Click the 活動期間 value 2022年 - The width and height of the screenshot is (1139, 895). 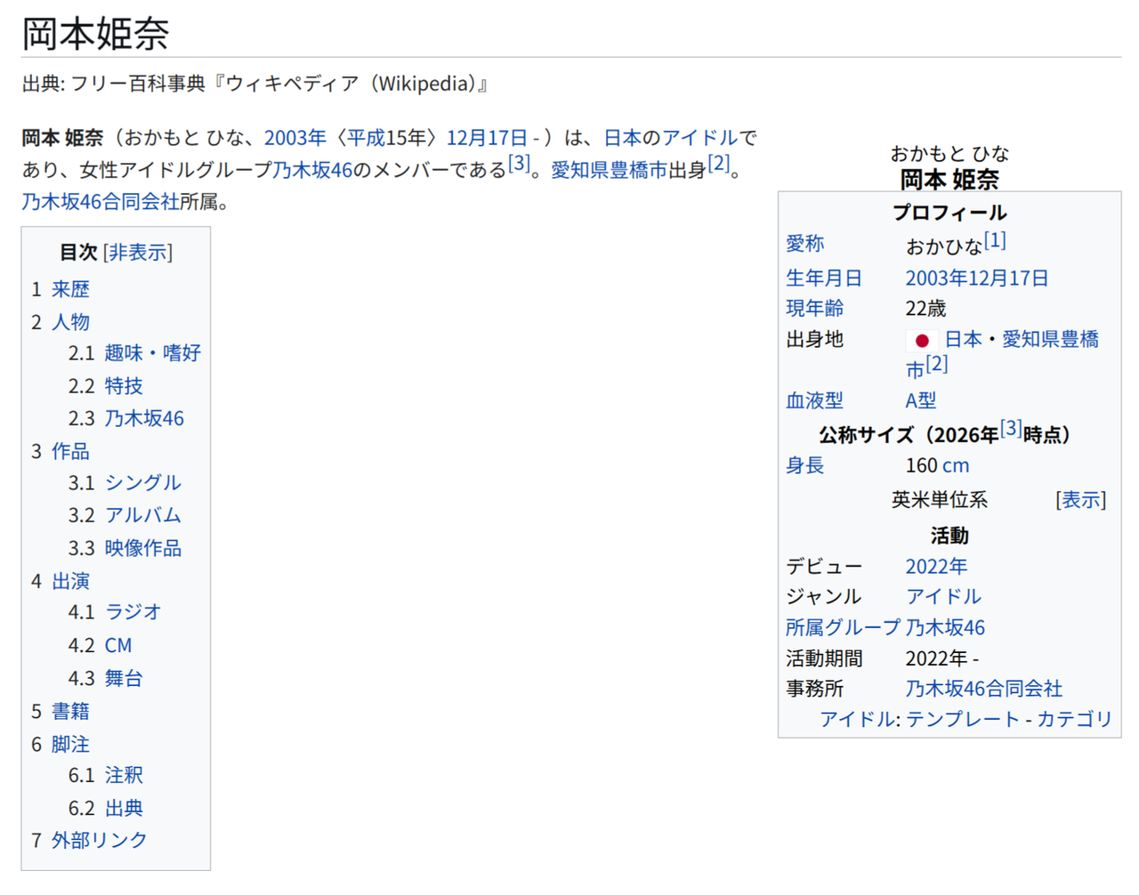pos(942,658)
